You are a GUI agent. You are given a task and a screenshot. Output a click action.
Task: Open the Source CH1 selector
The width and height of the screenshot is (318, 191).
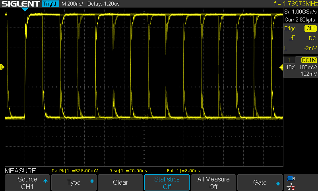(27, 183)
